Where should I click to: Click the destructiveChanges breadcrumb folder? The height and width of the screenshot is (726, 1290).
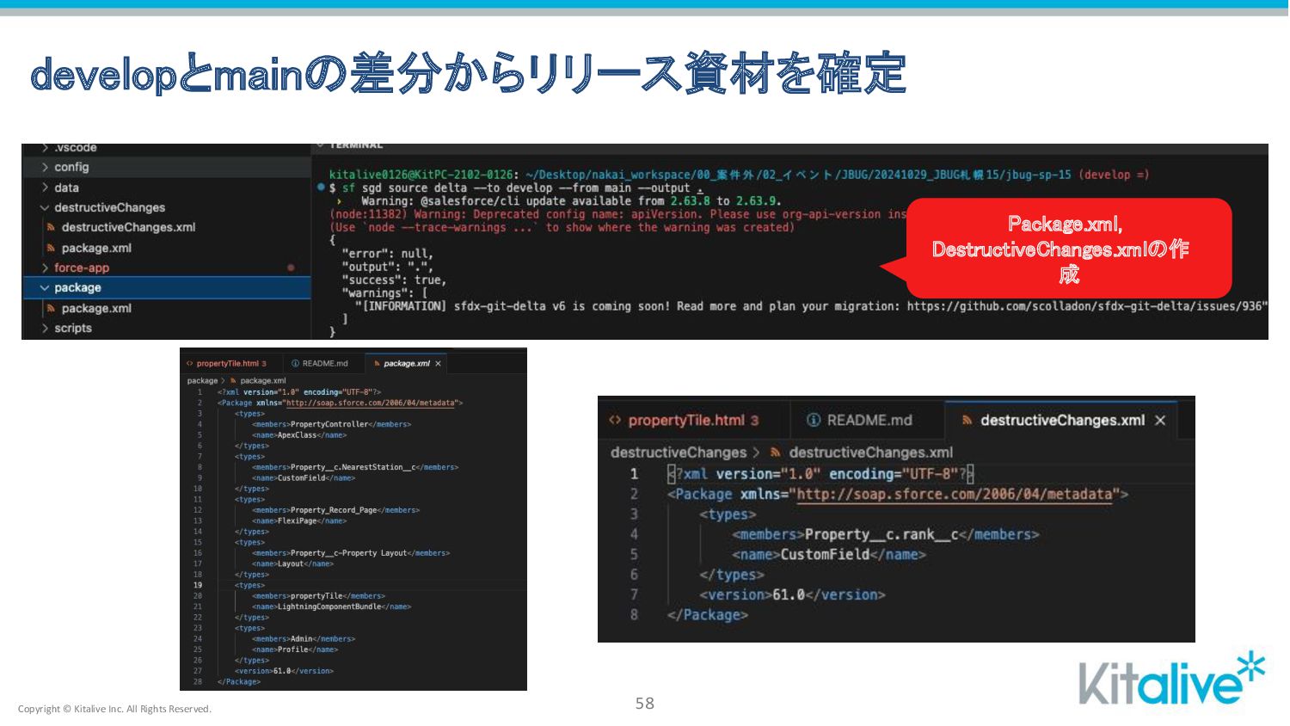coord(679,452)
